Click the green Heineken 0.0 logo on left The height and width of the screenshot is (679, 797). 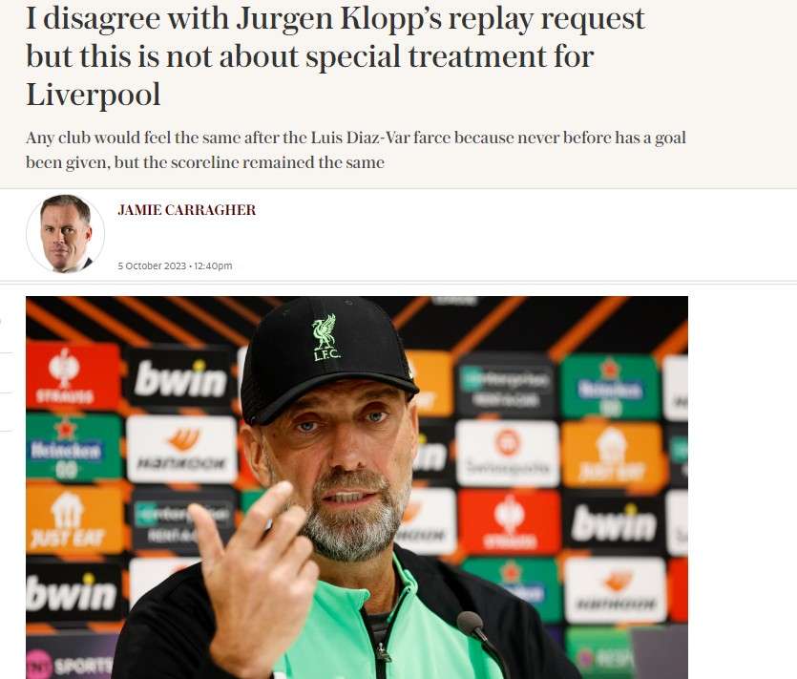point(65,448)
